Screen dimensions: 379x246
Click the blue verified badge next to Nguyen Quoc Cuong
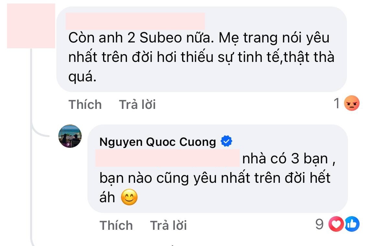tap(226, 141)
